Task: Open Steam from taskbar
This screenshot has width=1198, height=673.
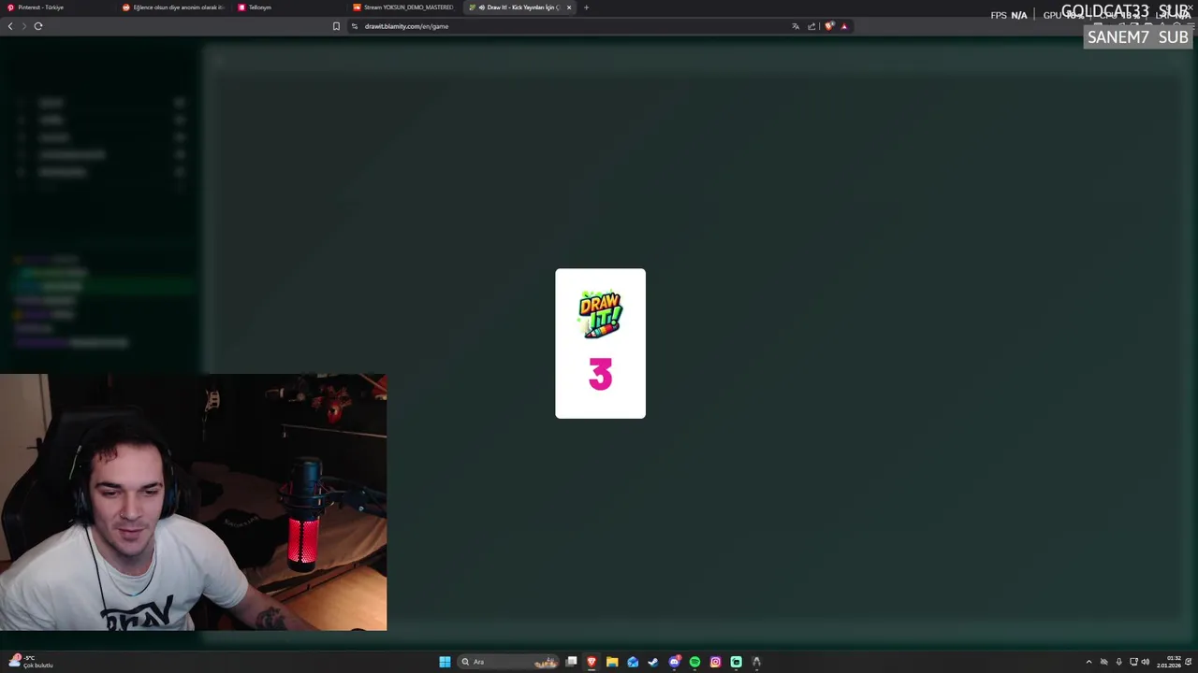Action: [x=653, y=662]
